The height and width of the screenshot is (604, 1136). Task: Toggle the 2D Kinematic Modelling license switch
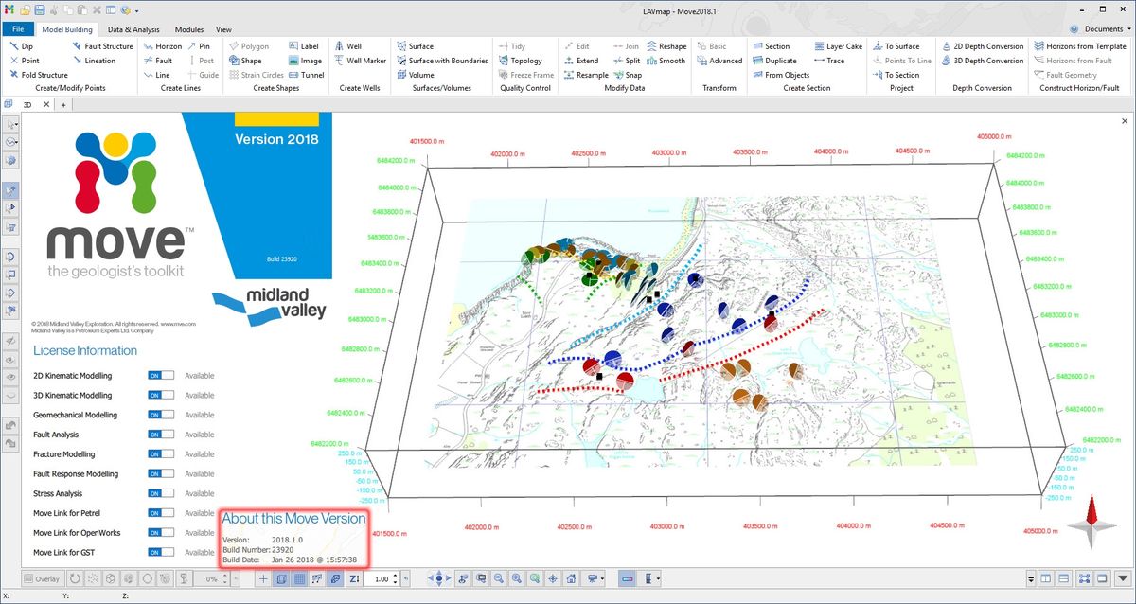click(x=161, y=376)
